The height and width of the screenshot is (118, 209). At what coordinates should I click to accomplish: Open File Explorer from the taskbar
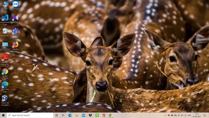[x=77, y=115]
